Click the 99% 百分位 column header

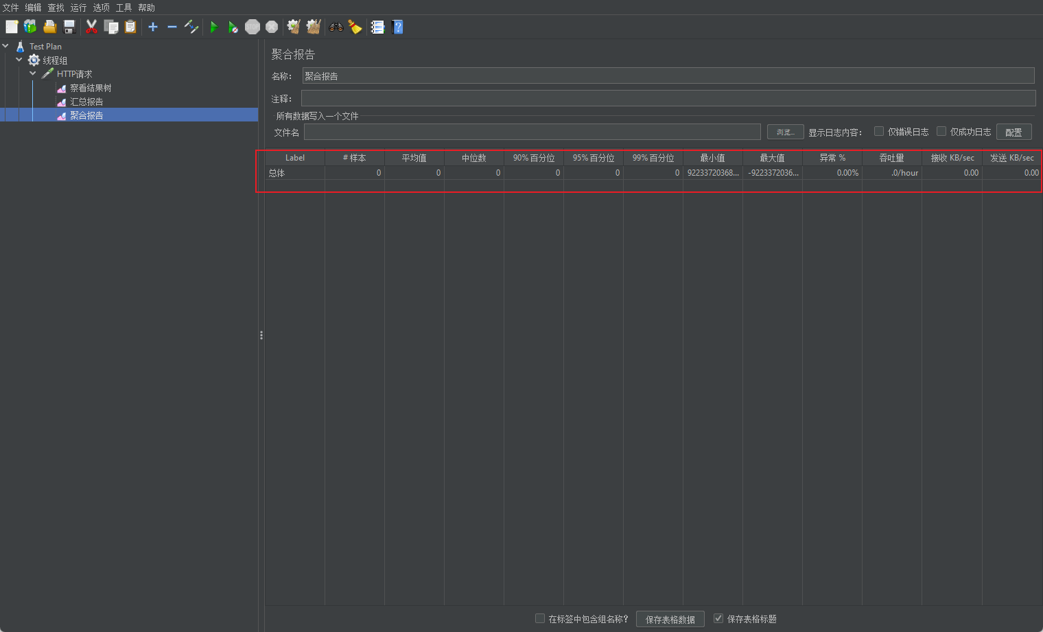pyautogui.click(x=653, y=158)
